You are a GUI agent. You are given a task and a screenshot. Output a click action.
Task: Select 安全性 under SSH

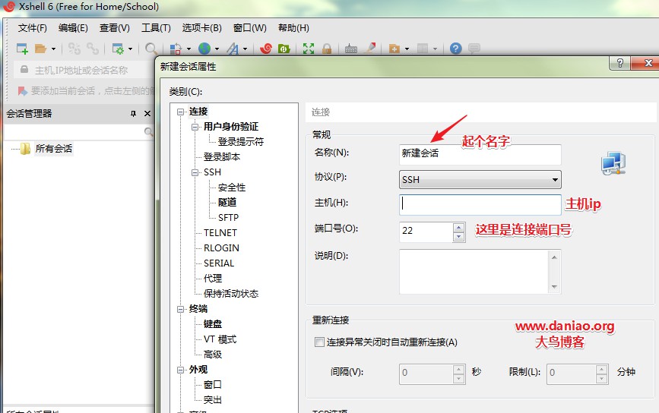tap(232, 188)
